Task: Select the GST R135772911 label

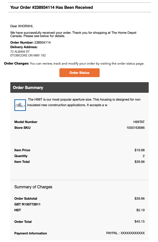Action: tap(27, 204)
